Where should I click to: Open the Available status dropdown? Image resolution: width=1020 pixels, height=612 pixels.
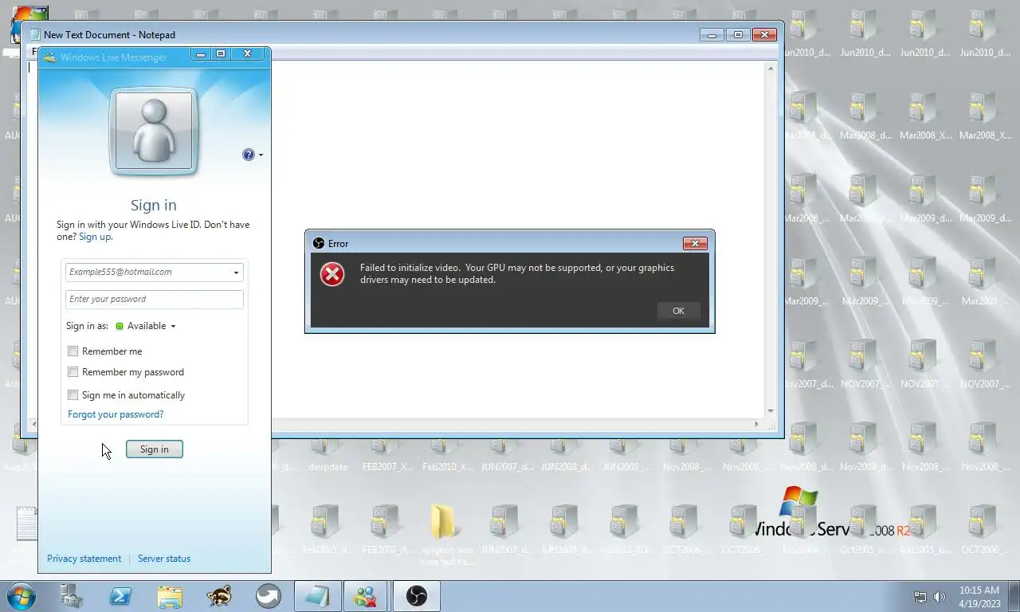146,326
